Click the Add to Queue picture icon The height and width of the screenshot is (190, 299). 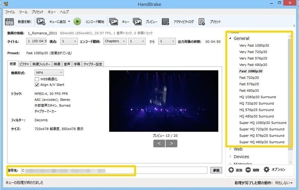click(x=41, y=22)
